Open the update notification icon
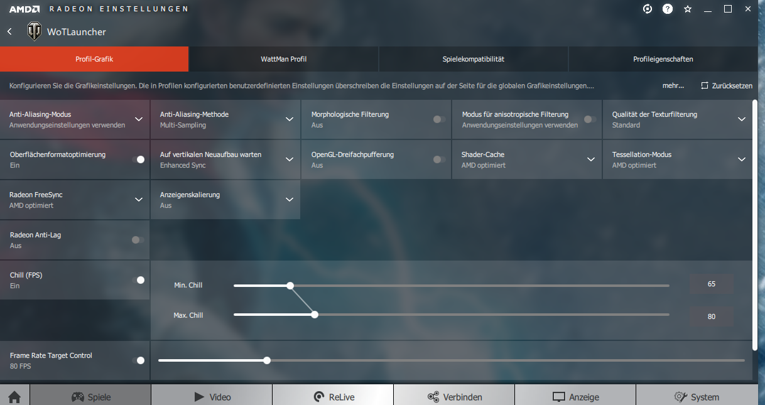 click(x=648, y=9)
